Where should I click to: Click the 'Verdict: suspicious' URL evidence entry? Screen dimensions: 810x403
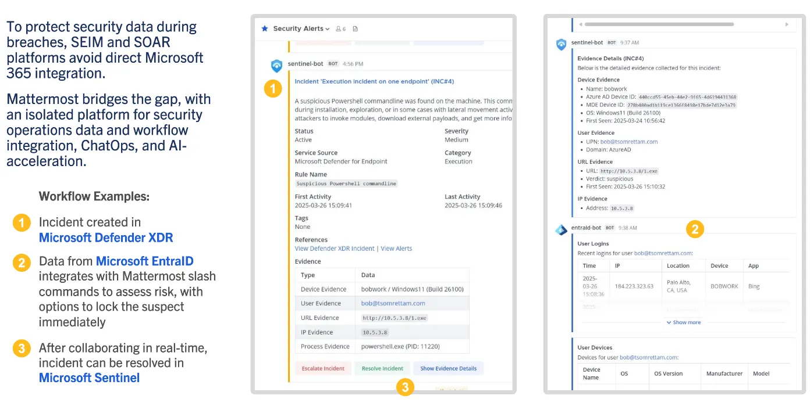[x=609, y=179]
